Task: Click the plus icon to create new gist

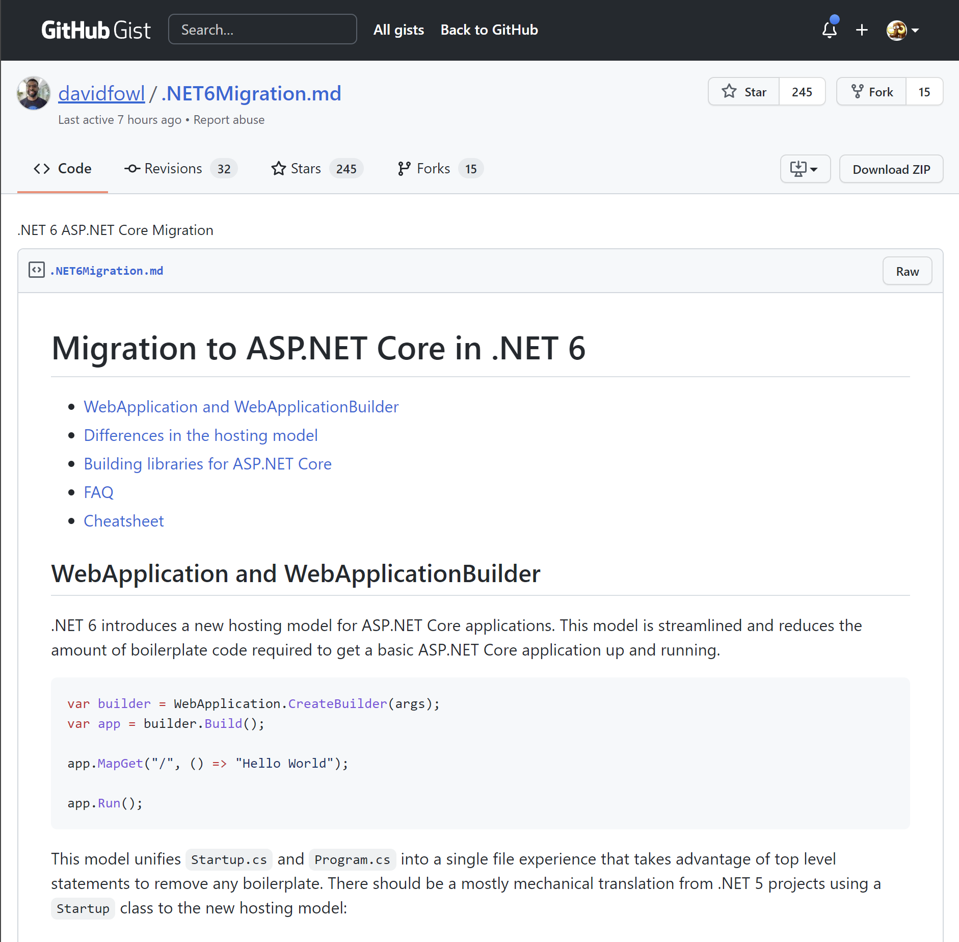Action: click(862, 30)
